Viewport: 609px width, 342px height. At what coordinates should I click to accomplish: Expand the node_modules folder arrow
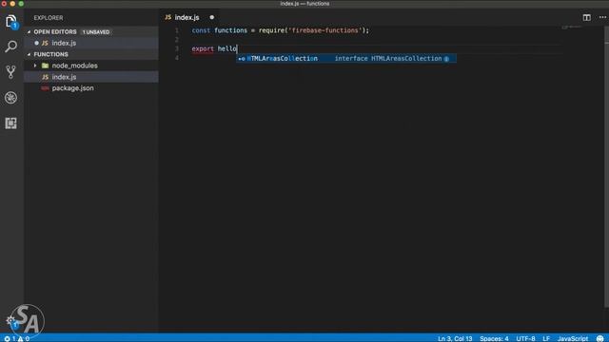tap(35, 66)
